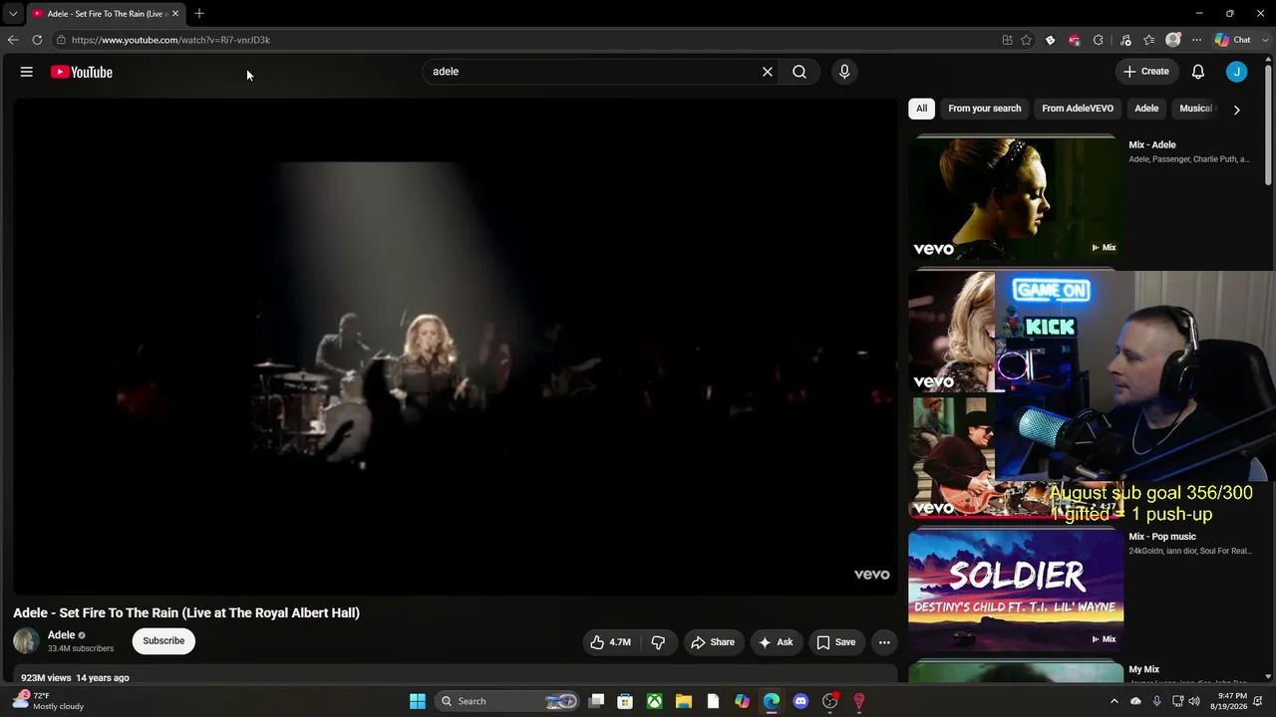Open File Explorer from taskbar
The width and height of the screenshot is (1276, 717).
click(684, 701)
